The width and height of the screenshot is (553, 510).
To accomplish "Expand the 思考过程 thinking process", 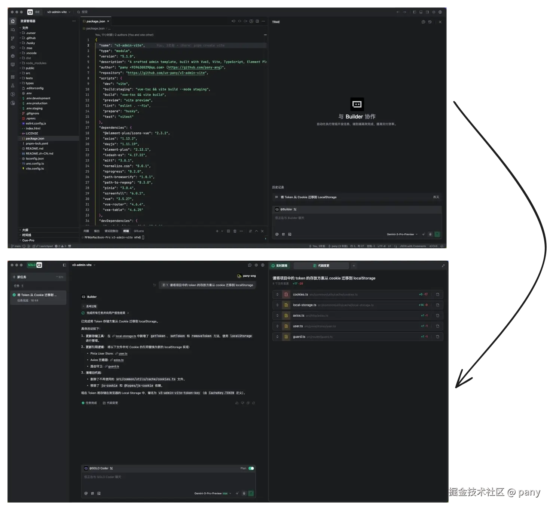I will (x=90, y=307).
